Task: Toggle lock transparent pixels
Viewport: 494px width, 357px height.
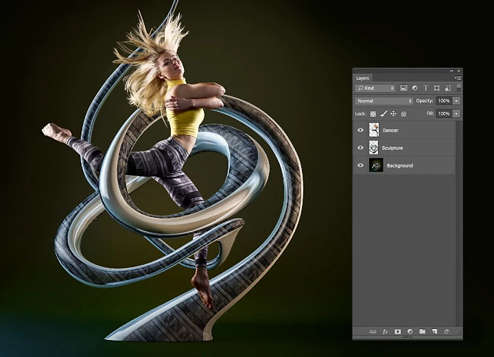Action: (x=373, y=113)
